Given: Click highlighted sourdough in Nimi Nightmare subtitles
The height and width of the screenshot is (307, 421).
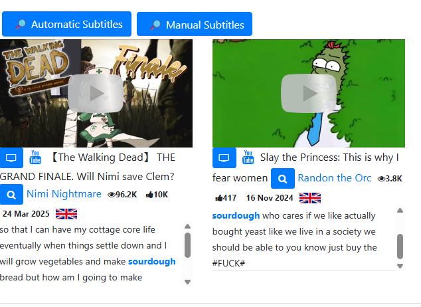Looking at the screenshot, I should click(152, 262).
